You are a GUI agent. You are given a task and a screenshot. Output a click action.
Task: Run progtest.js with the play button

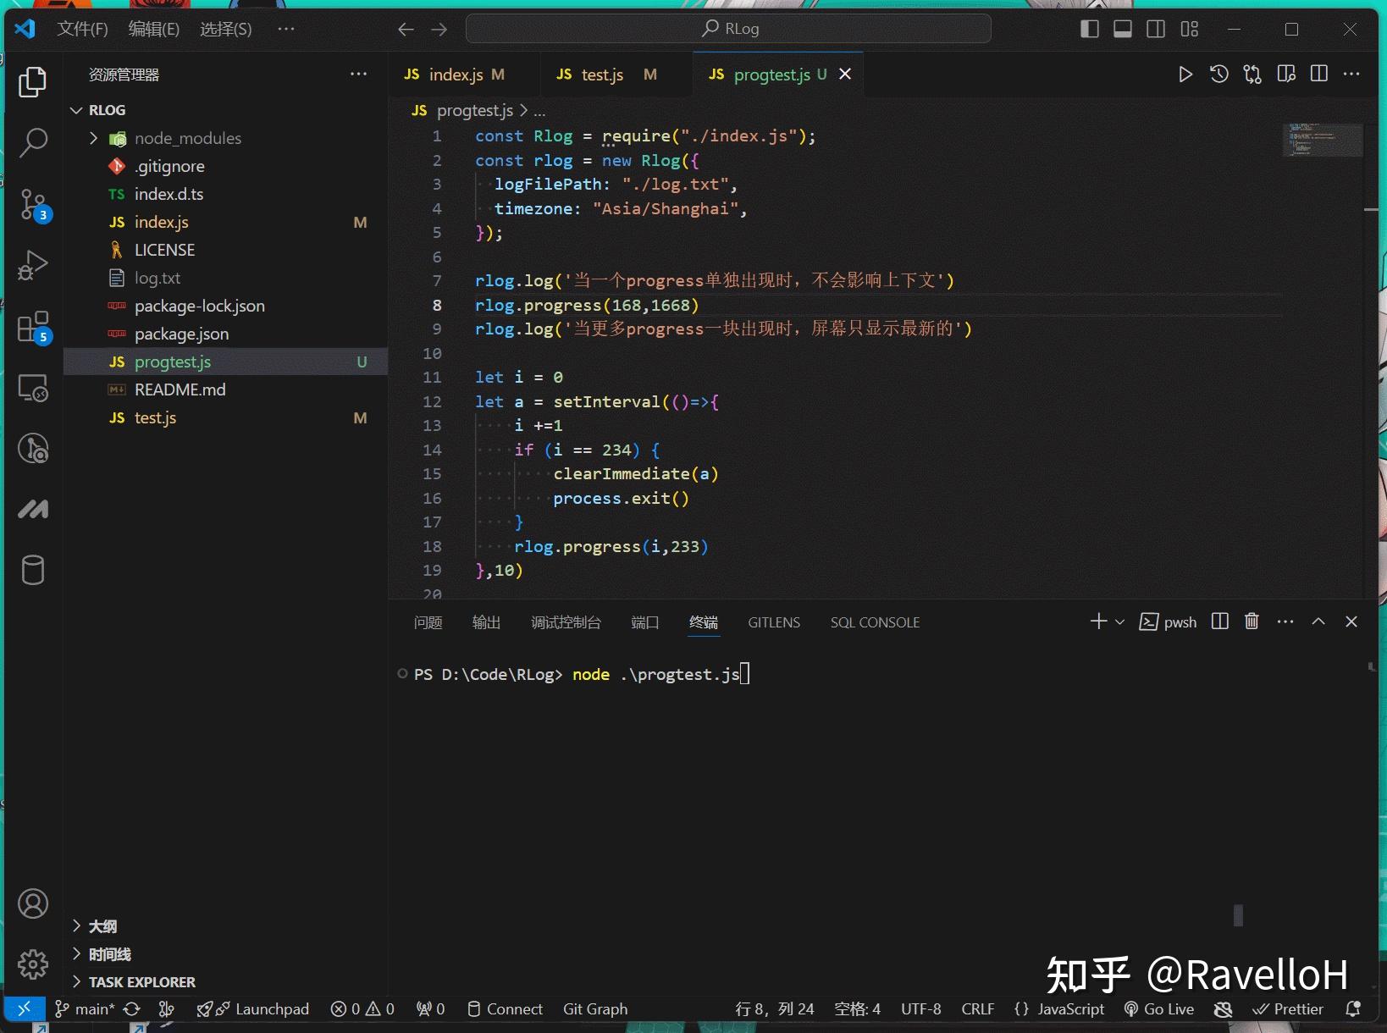1185,74
